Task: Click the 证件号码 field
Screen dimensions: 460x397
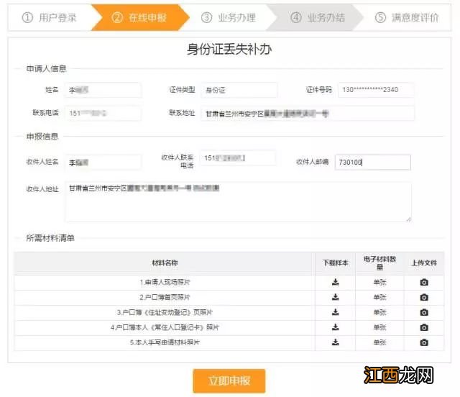Action: [x=376, y=90]
